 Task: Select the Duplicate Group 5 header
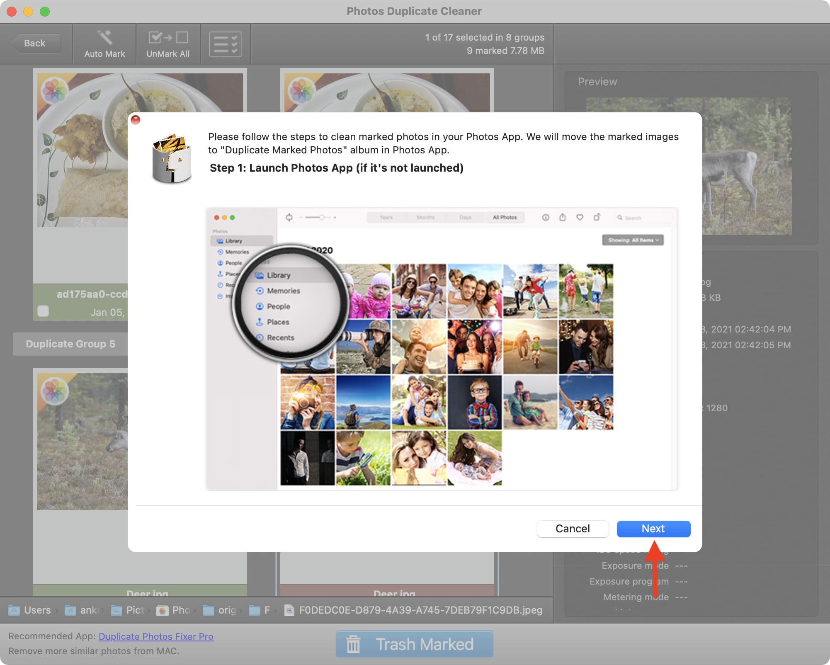(x=70, y=344)
